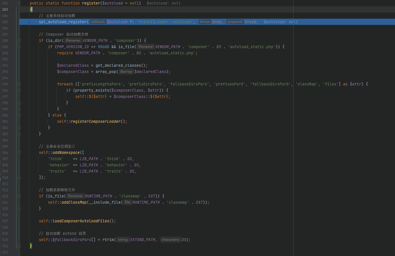Click the loadComposerAutoloadFiles method call
395x256 pixels.
(81, 221)
